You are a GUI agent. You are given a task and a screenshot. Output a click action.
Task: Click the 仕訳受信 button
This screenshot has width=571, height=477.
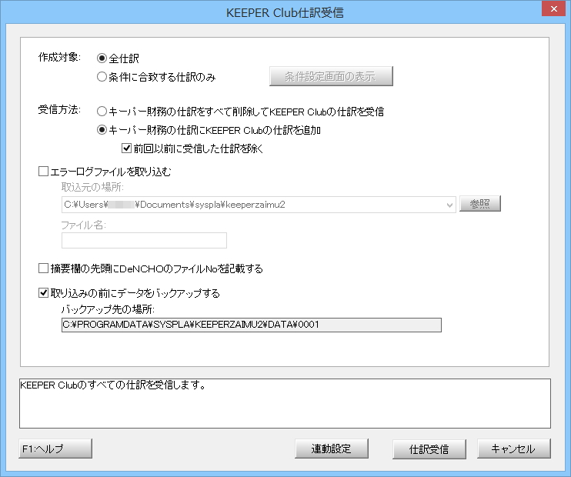pos(429,449)
